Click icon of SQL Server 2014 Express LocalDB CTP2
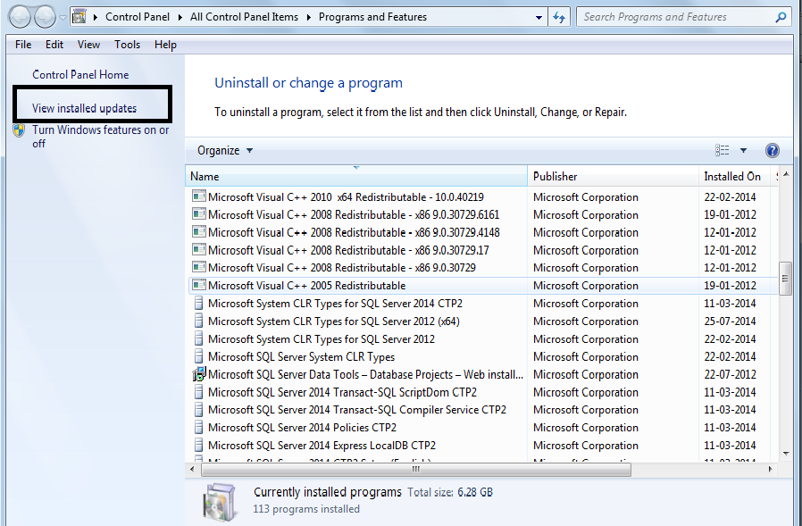 pyautogui.click(x=198, y=445)
